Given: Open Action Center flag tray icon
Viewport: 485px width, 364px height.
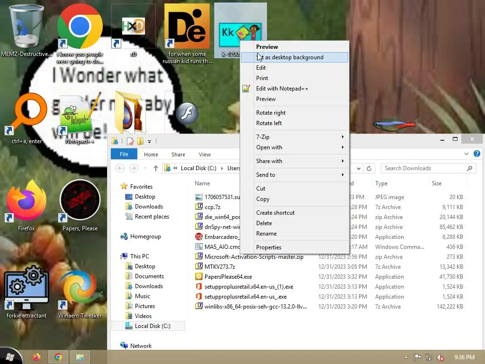Looking at the screenshot, I should pyautogui.click(x=418, y=357).
